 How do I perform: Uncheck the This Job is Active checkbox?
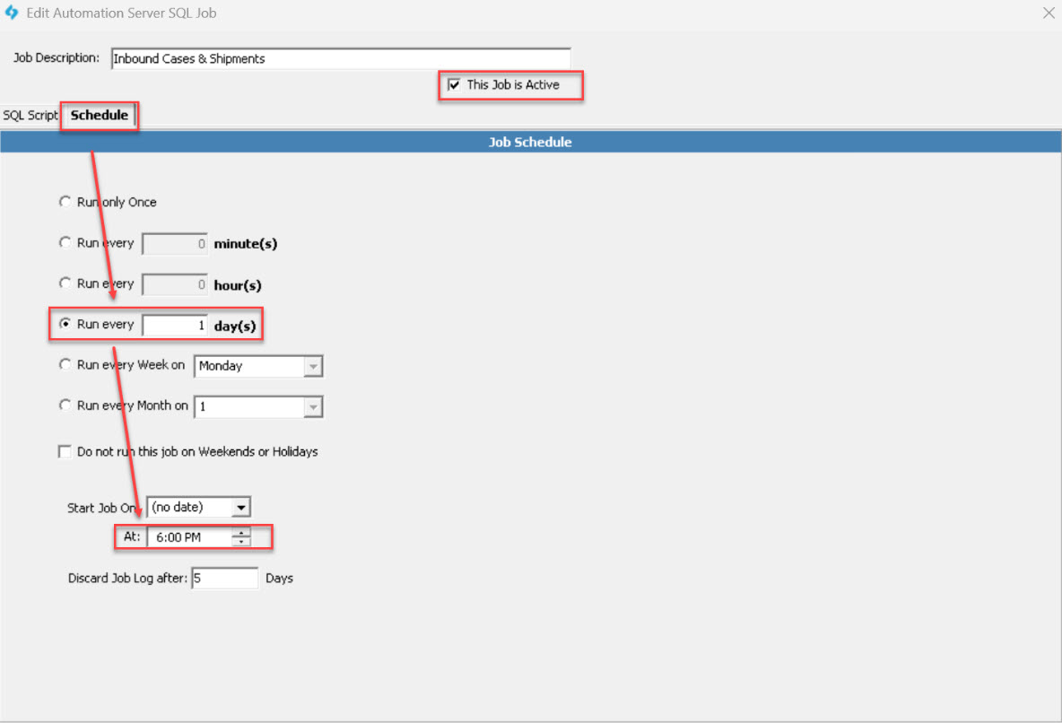point(455,85)
